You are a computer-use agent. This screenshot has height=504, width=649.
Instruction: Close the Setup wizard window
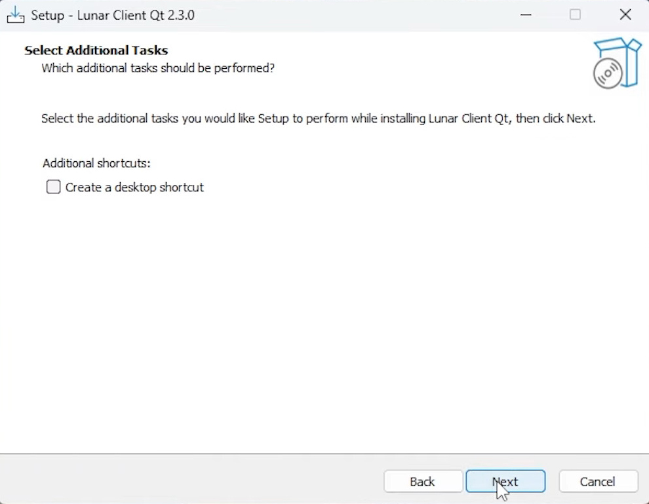click(625, 15)
